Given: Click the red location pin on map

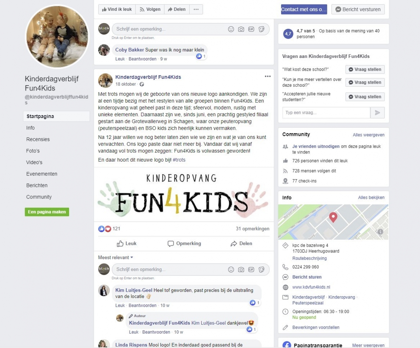Looking at the screenshot, I should (333, 217).
